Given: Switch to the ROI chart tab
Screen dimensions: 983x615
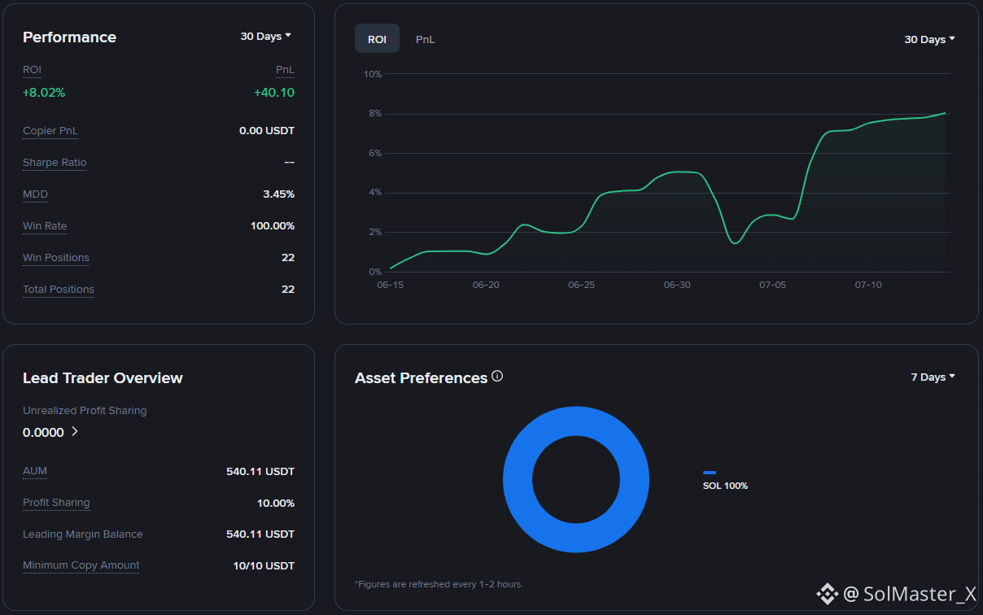Looking at the screenshot, I should 377,39.
